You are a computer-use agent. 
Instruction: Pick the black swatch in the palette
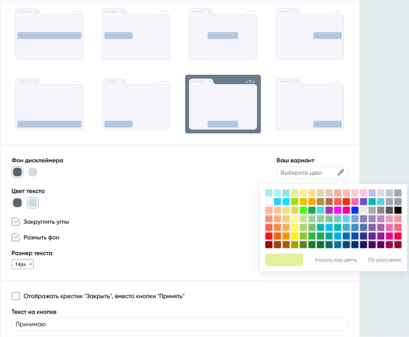[x=398, y=210]
